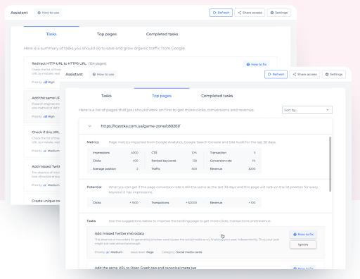Screen dimensions: 360x279
Task: Click Share access in front Assistant window
Action: 304,74
